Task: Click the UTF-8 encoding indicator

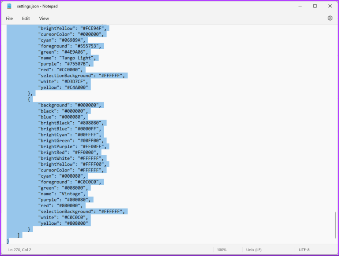Action: [304, 250]
